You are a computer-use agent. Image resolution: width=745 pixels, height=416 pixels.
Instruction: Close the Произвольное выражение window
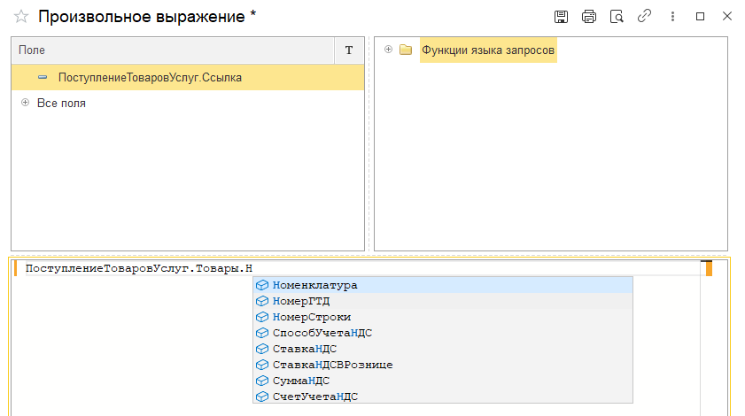pyautogui.click(x=727, y=16)
